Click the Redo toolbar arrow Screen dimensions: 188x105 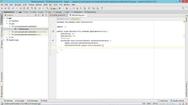tap(16, 8)
